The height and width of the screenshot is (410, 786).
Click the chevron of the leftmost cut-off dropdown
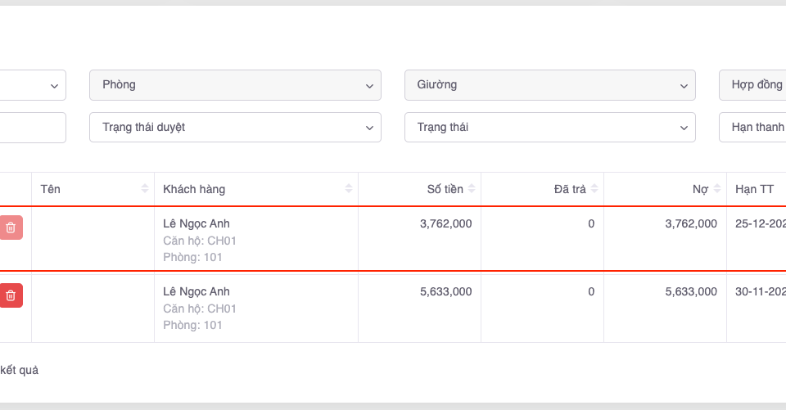click(55, 85)
